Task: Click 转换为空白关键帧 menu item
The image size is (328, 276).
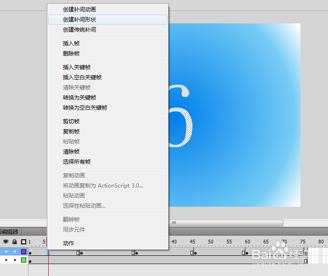Action: point(108,108)
